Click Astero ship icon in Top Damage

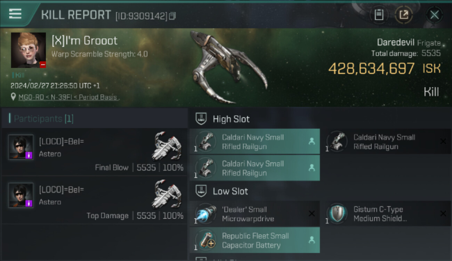(168, 194)
